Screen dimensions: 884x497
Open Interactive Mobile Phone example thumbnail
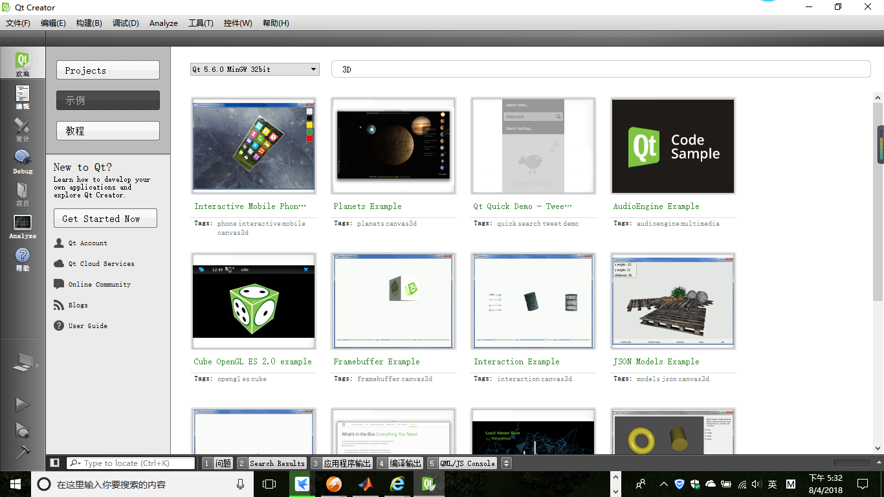pos(254,146)
